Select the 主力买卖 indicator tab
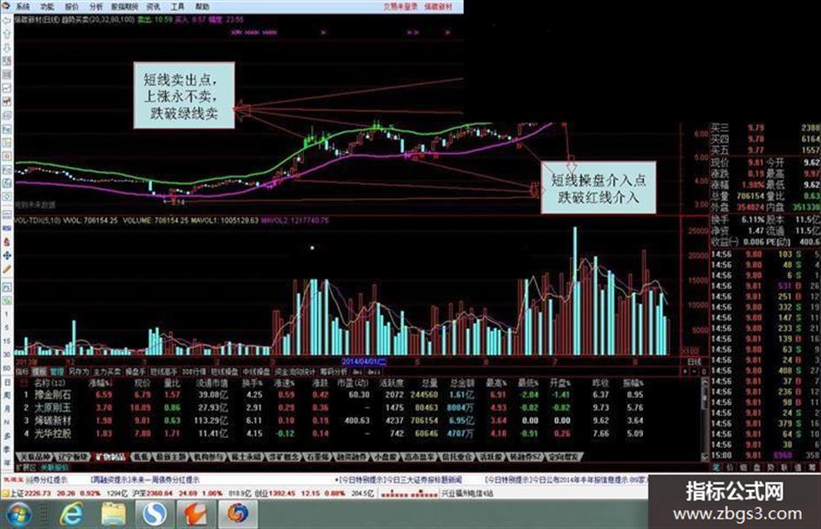The height and width of the screenshot is (529, 821). [x=107, y=372]
